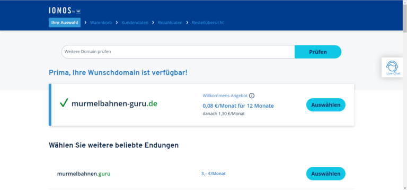
Task: Select the Ihre Auswahl step
Action: 65,23
